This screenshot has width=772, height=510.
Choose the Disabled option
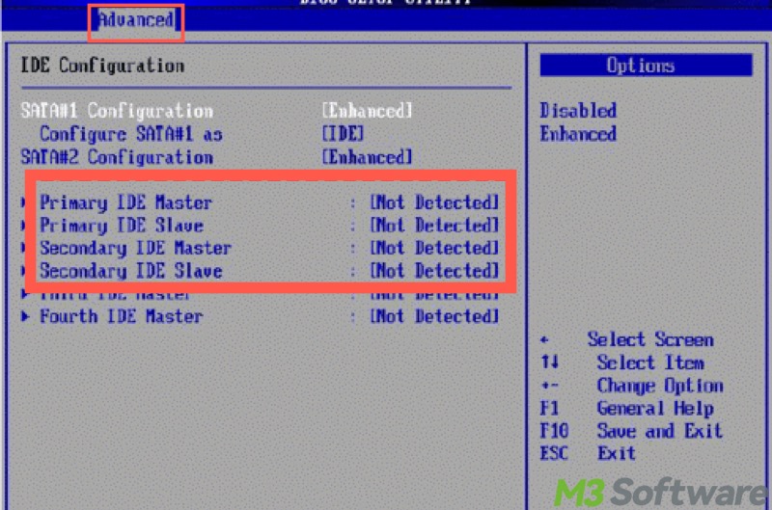(578, 111)
